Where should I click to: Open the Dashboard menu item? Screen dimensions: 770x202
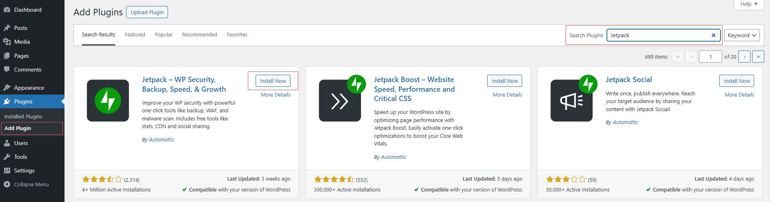click(32, 10)
